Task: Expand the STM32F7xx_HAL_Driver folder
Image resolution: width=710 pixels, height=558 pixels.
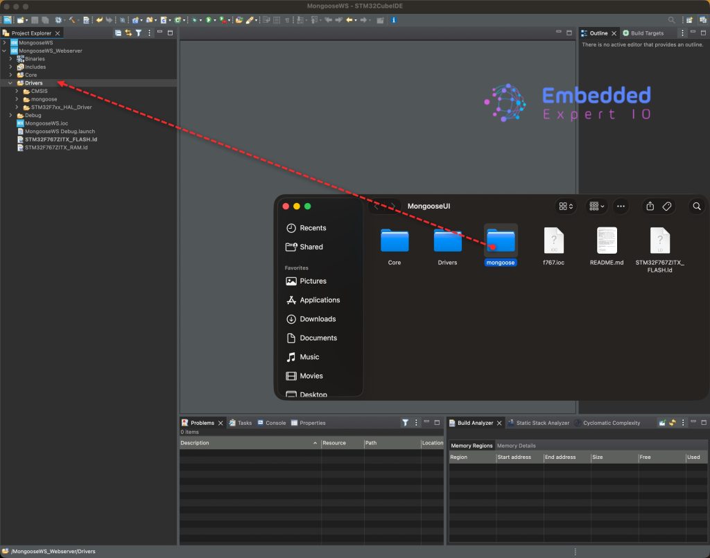Action: 17,107
